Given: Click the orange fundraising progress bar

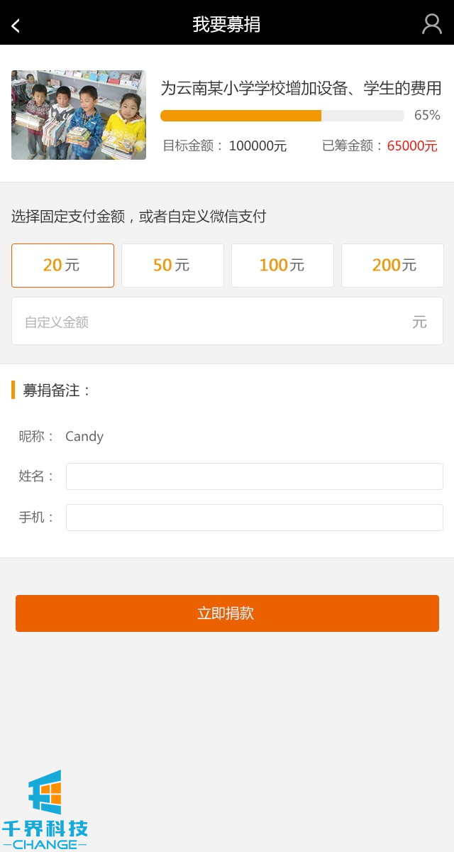Looking at the screenshot, I should [x=282, y=116].
